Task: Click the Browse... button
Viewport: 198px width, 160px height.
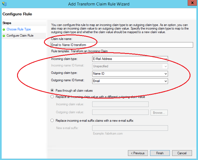Action: tap(159, 112)
